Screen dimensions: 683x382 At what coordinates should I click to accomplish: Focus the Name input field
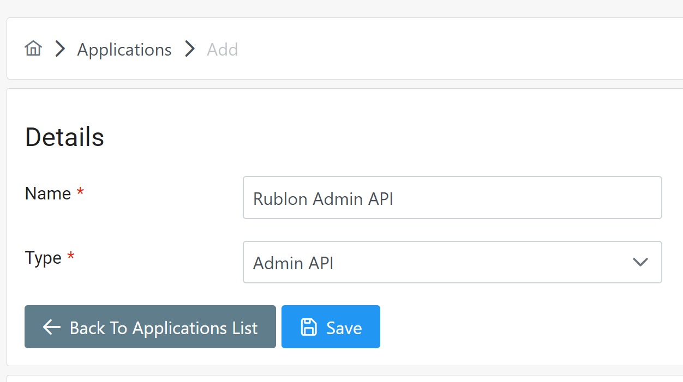tap(518, 198)
